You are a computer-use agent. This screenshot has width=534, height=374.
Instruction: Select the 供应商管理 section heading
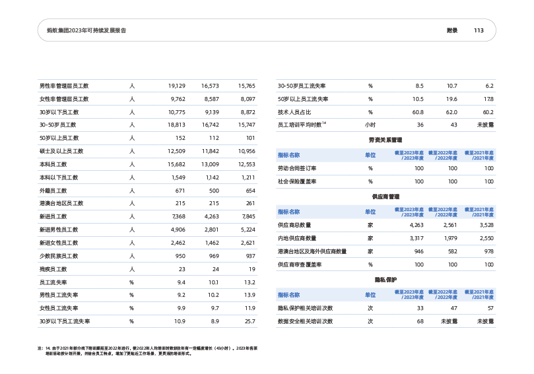click(385, 197)
